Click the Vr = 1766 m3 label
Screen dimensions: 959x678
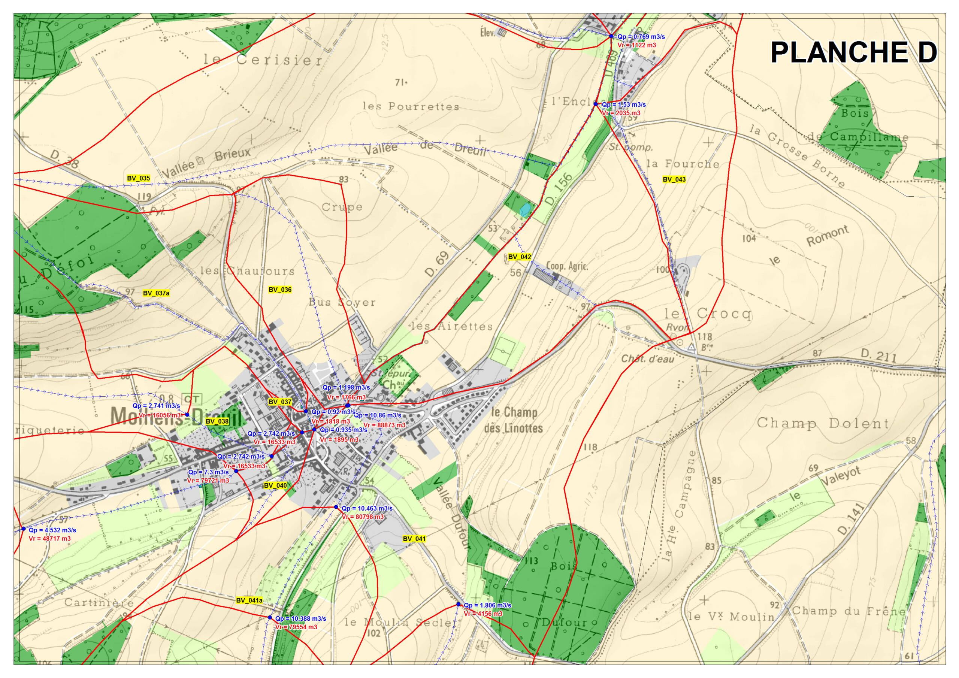346,398
